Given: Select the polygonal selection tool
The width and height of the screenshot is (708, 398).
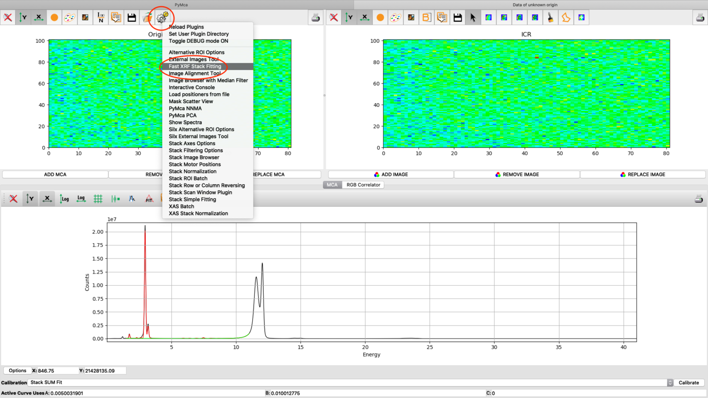Looking at the screenshot, I should tap(566, 17).
